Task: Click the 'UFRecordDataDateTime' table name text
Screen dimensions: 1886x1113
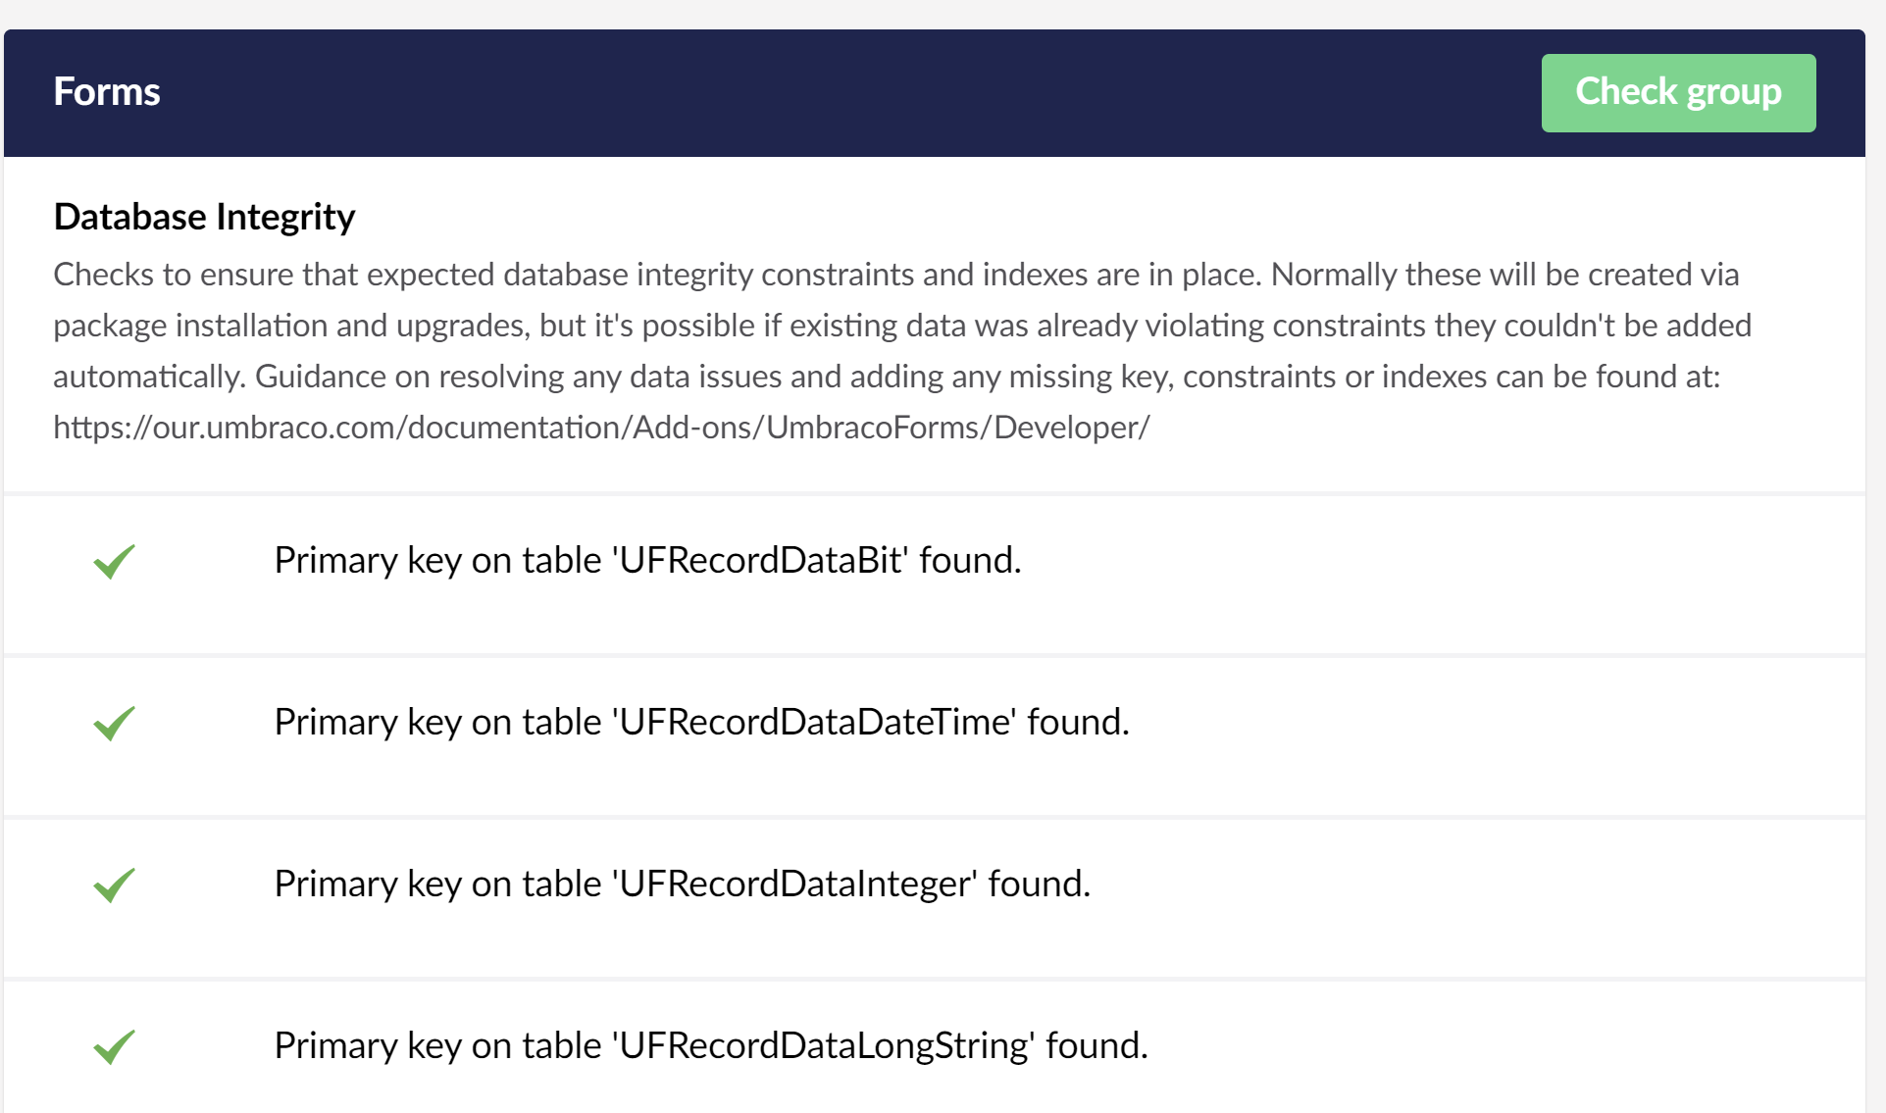Action: [x=814, y=722]
